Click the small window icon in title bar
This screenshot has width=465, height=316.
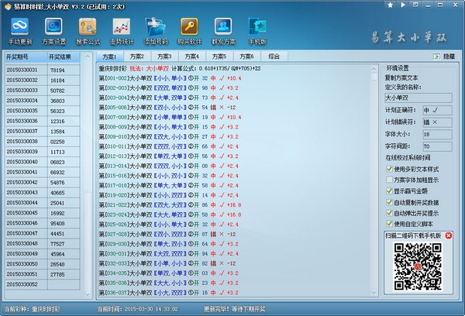point(415,5)
